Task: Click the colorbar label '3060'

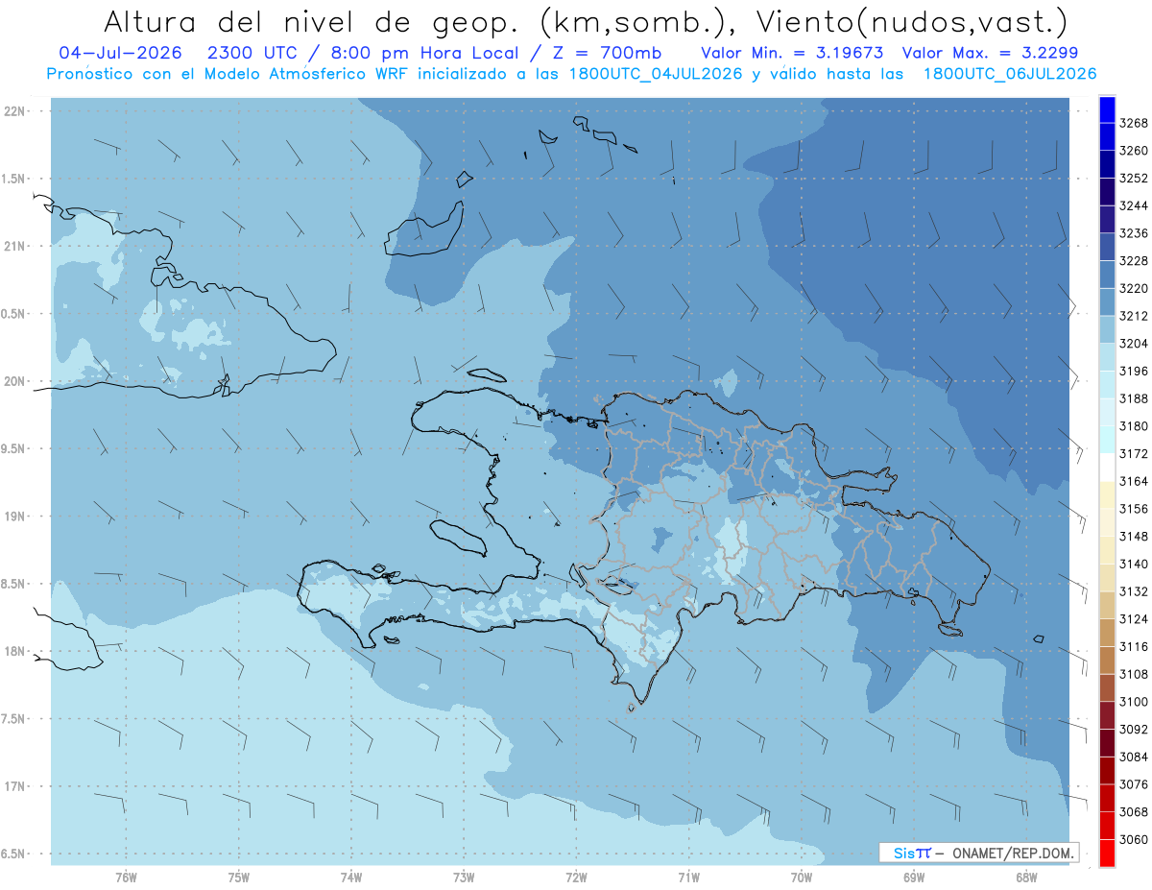Action: [x=1134, y=839]
